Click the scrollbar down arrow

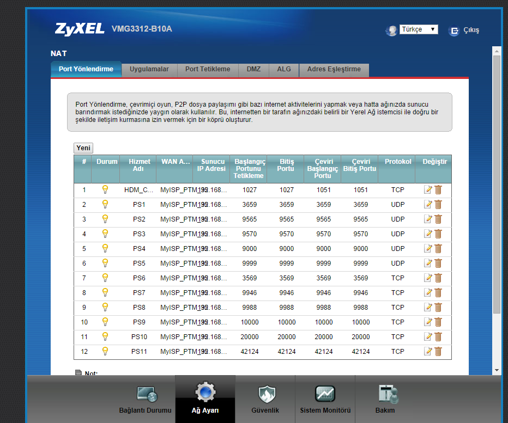point(497,370)
